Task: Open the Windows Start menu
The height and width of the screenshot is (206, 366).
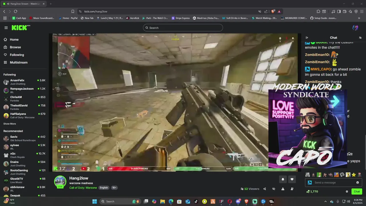Action: pos(95,201)
